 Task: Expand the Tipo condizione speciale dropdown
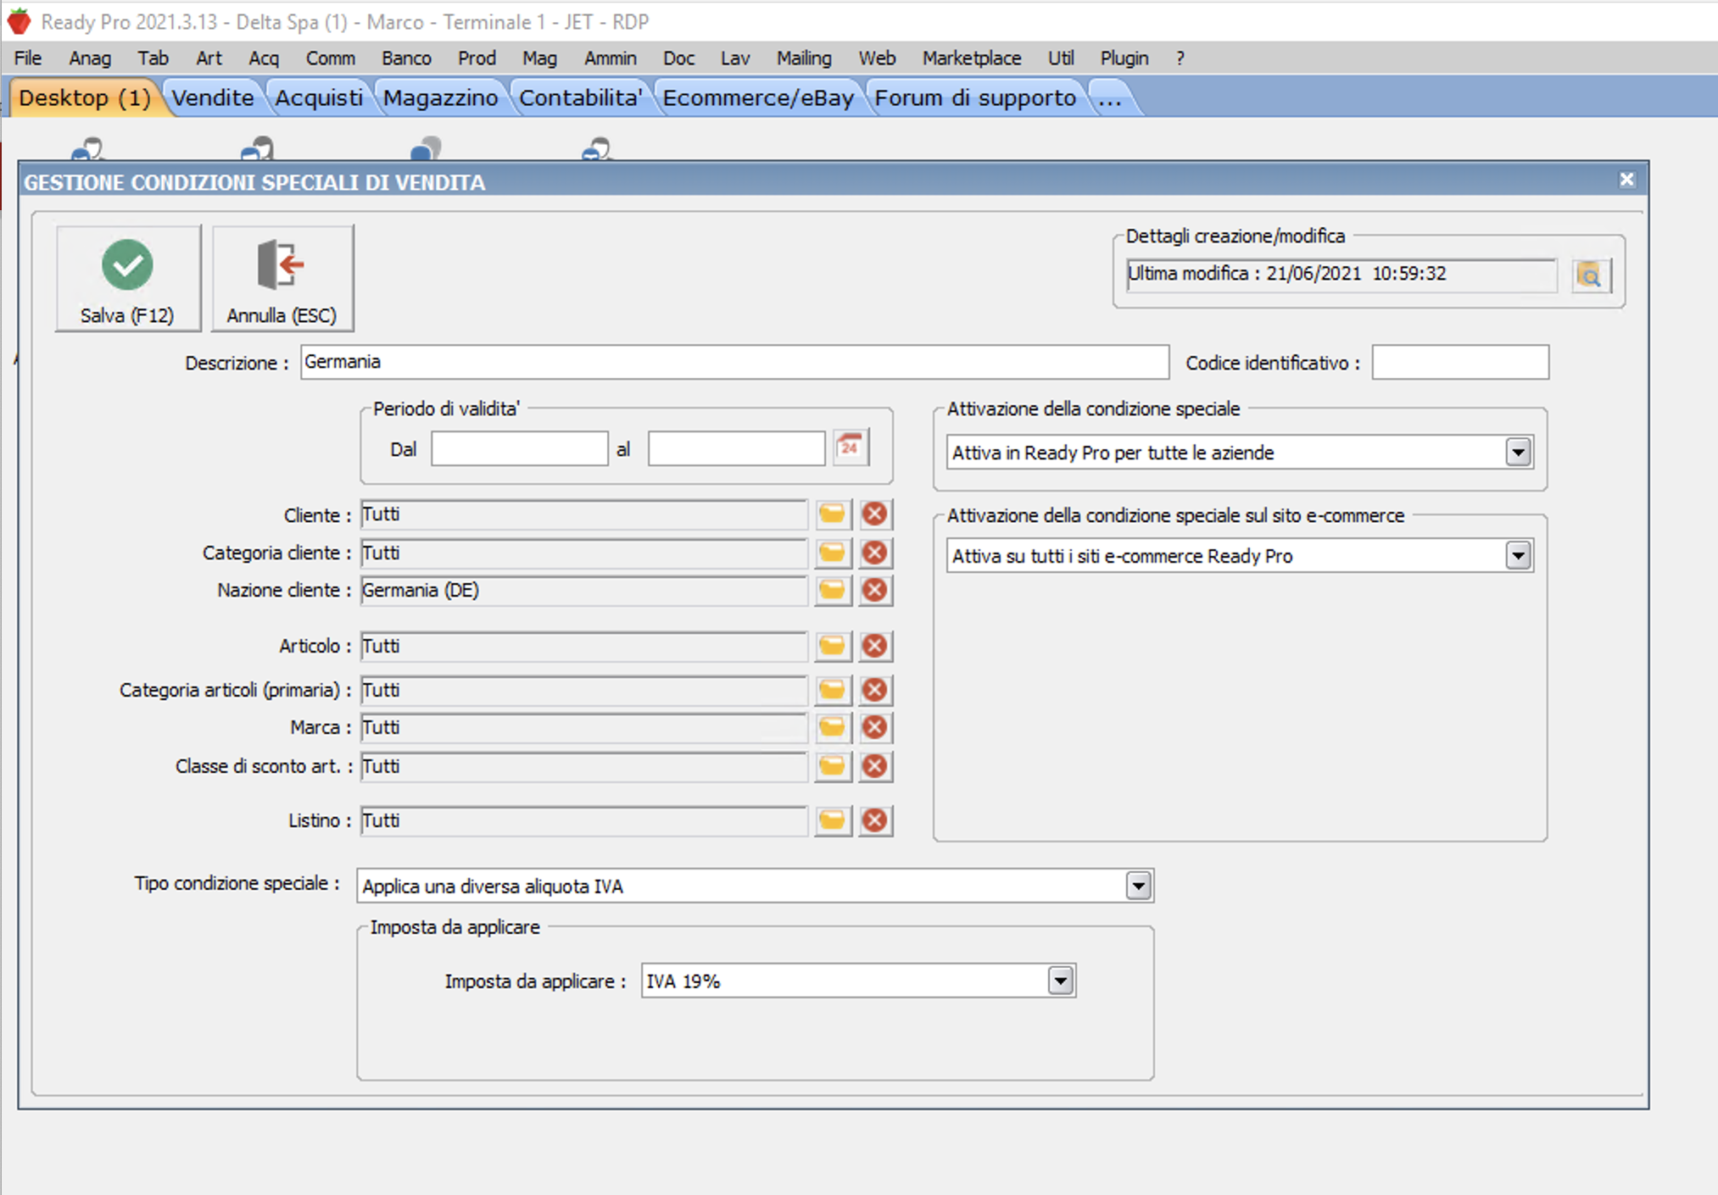pos(1138,887)
